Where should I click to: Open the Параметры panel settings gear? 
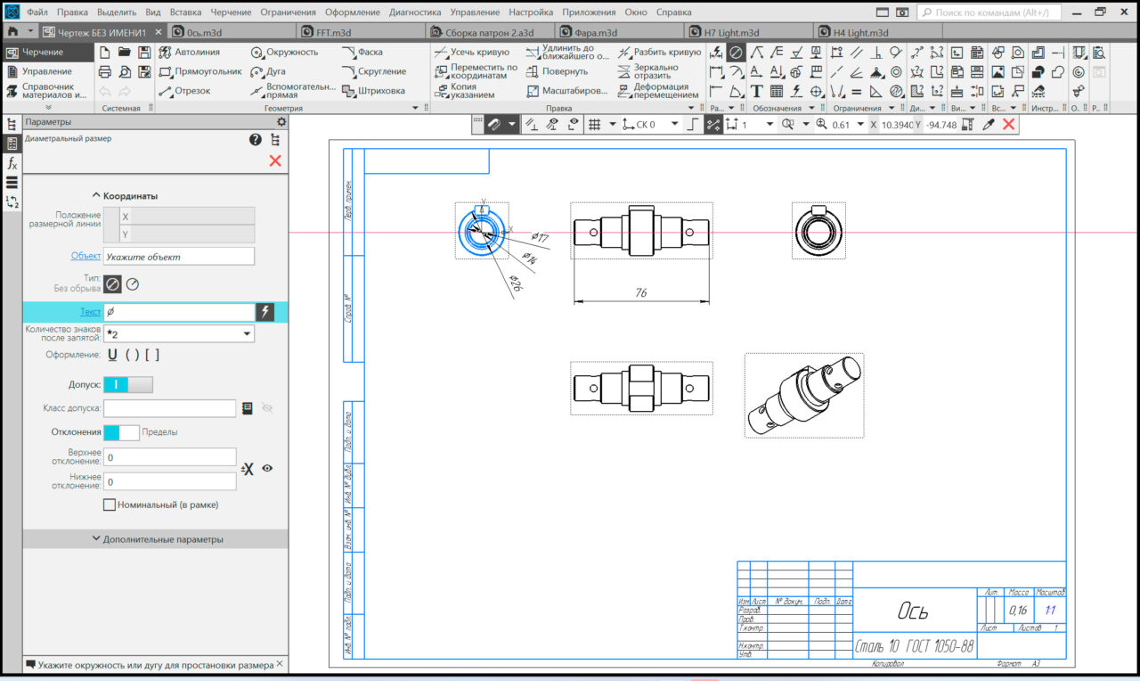click(281, 122)
